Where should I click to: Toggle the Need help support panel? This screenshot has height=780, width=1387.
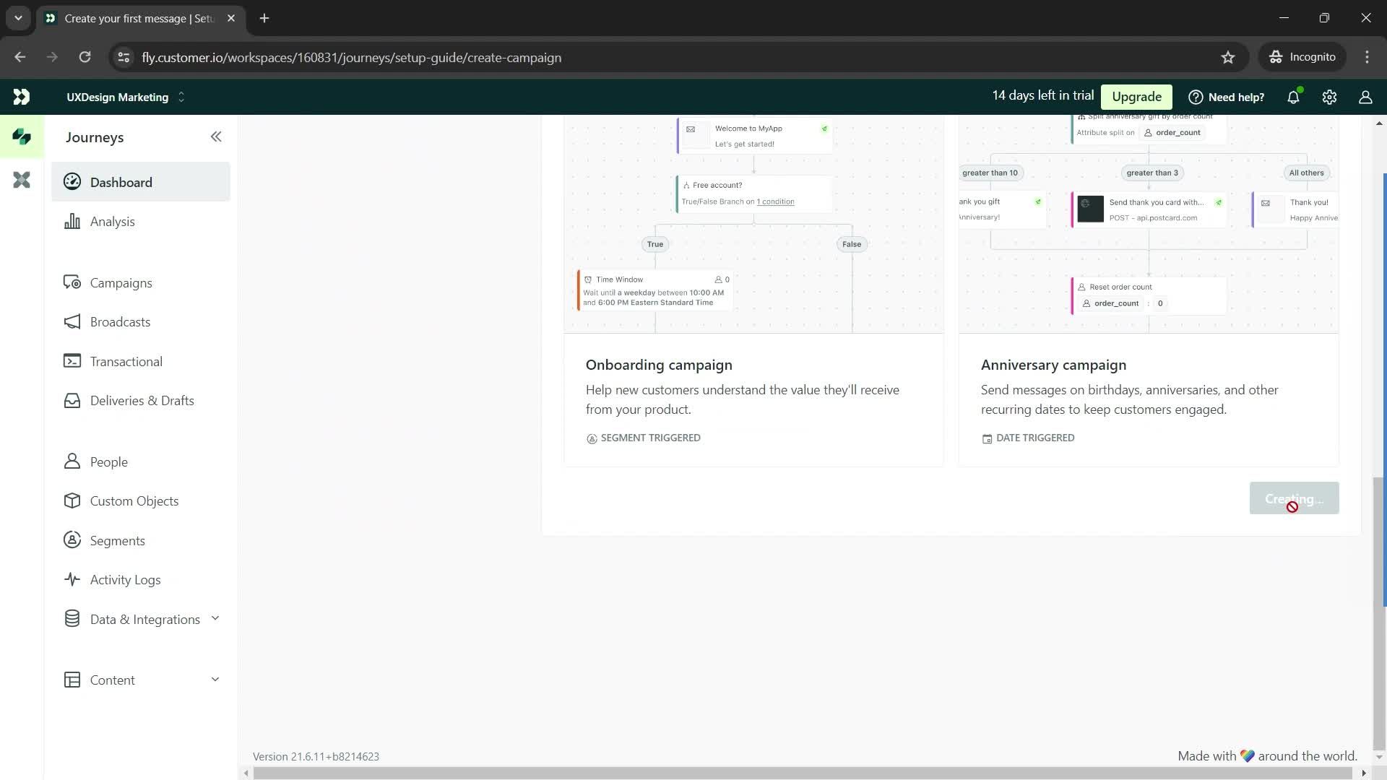point(1228,96)
